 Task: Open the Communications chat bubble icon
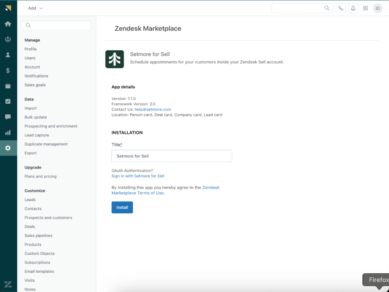tap(8, 117)
